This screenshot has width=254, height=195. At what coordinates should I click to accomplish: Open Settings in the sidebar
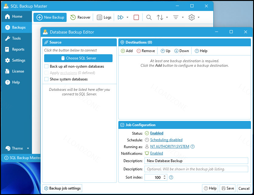(16, 60)
